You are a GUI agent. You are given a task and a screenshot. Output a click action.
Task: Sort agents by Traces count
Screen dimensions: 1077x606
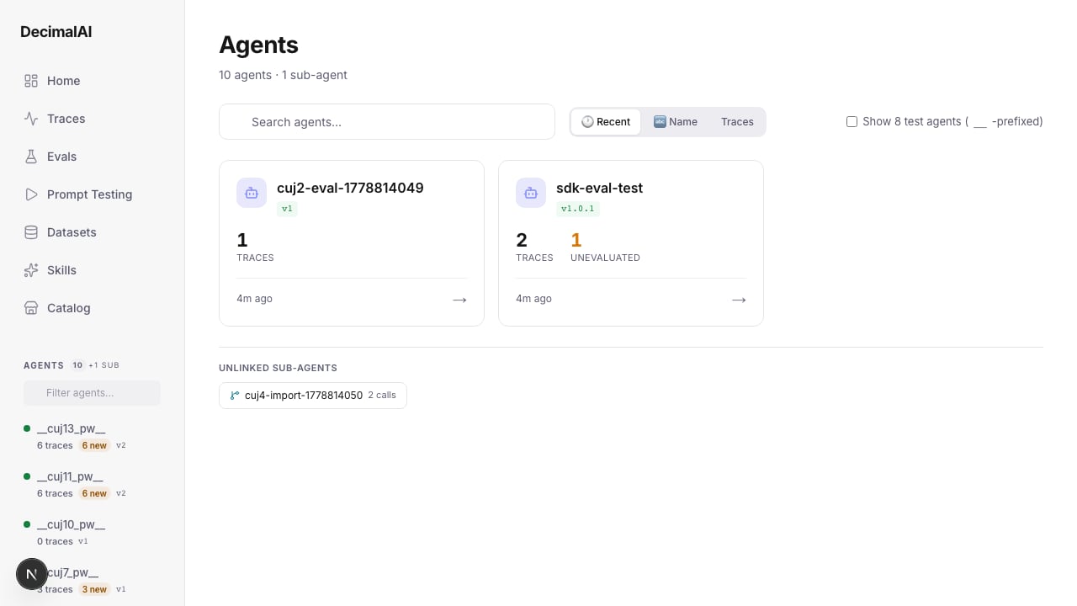point(737,122)
